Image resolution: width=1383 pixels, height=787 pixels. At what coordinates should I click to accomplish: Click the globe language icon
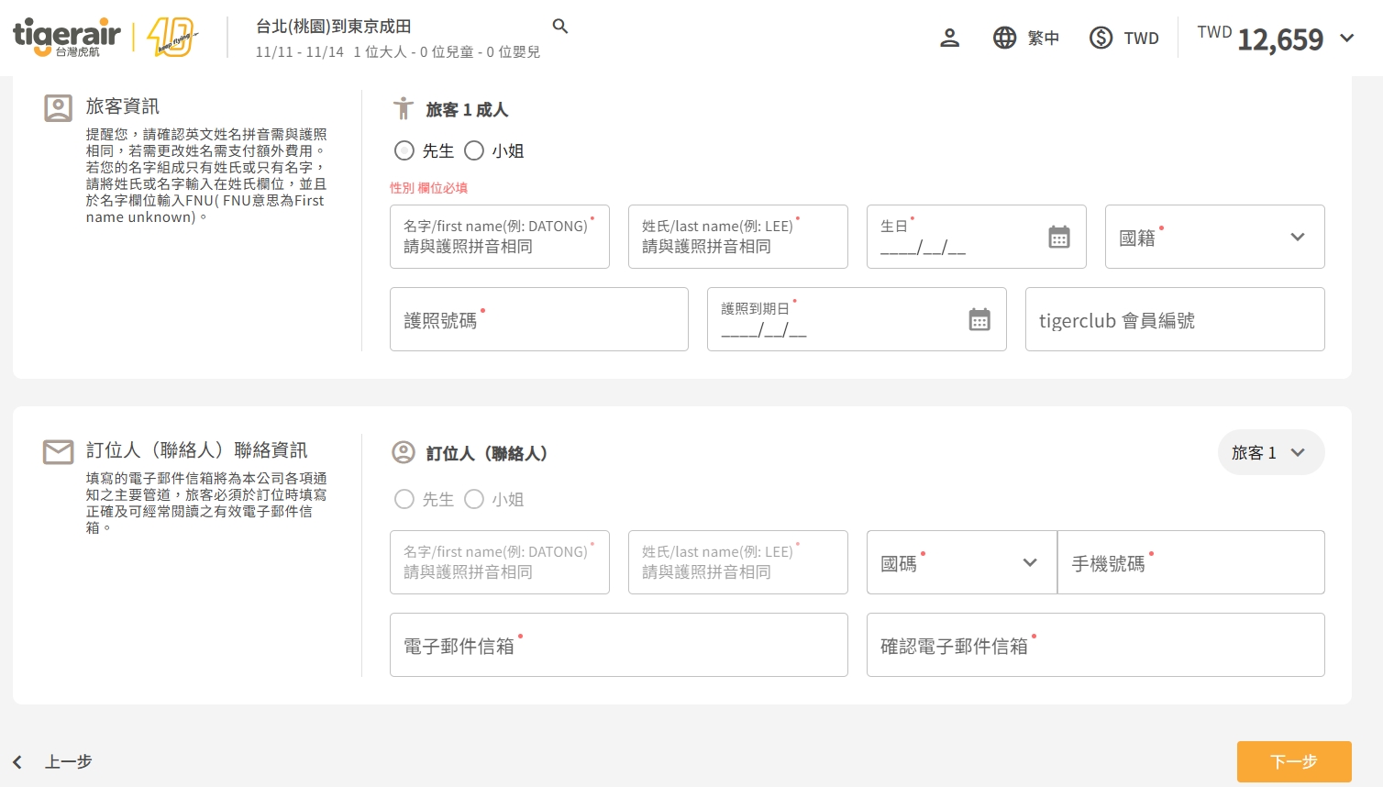[1005, 38]
